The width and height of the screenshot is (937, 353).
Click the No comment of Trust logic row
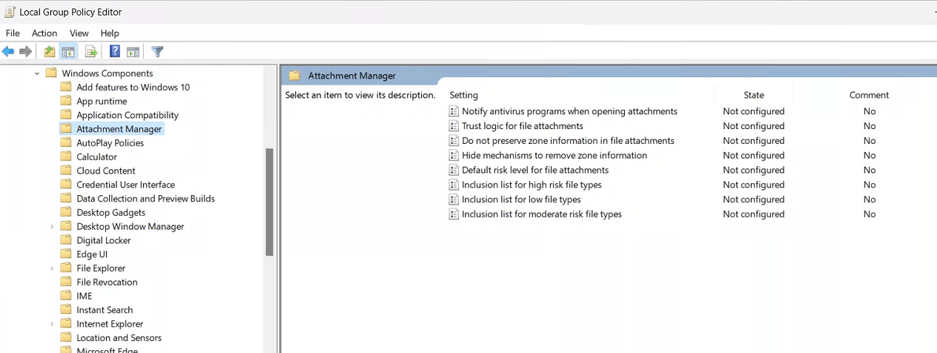click(x=870, y=126)
